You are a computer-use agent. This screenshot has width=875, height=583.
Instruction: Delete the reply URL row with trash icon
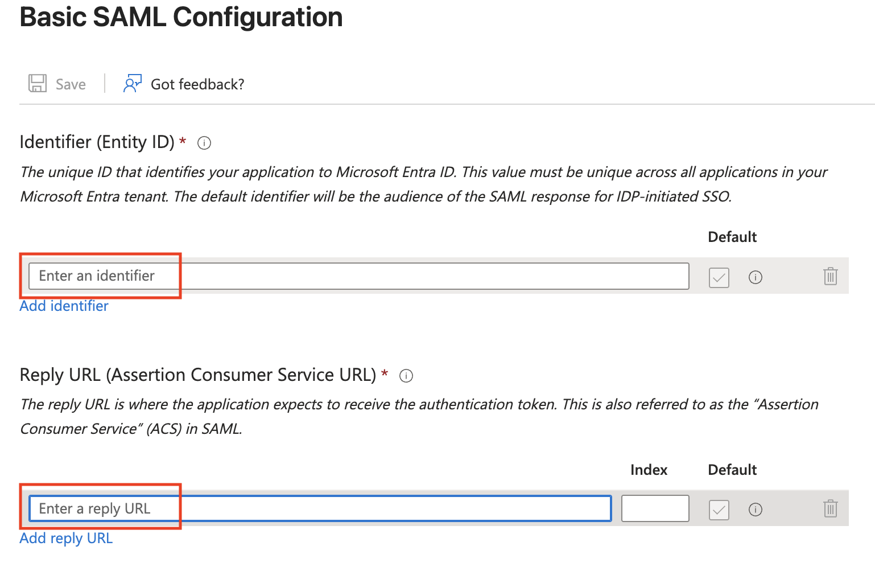(830, 508)
